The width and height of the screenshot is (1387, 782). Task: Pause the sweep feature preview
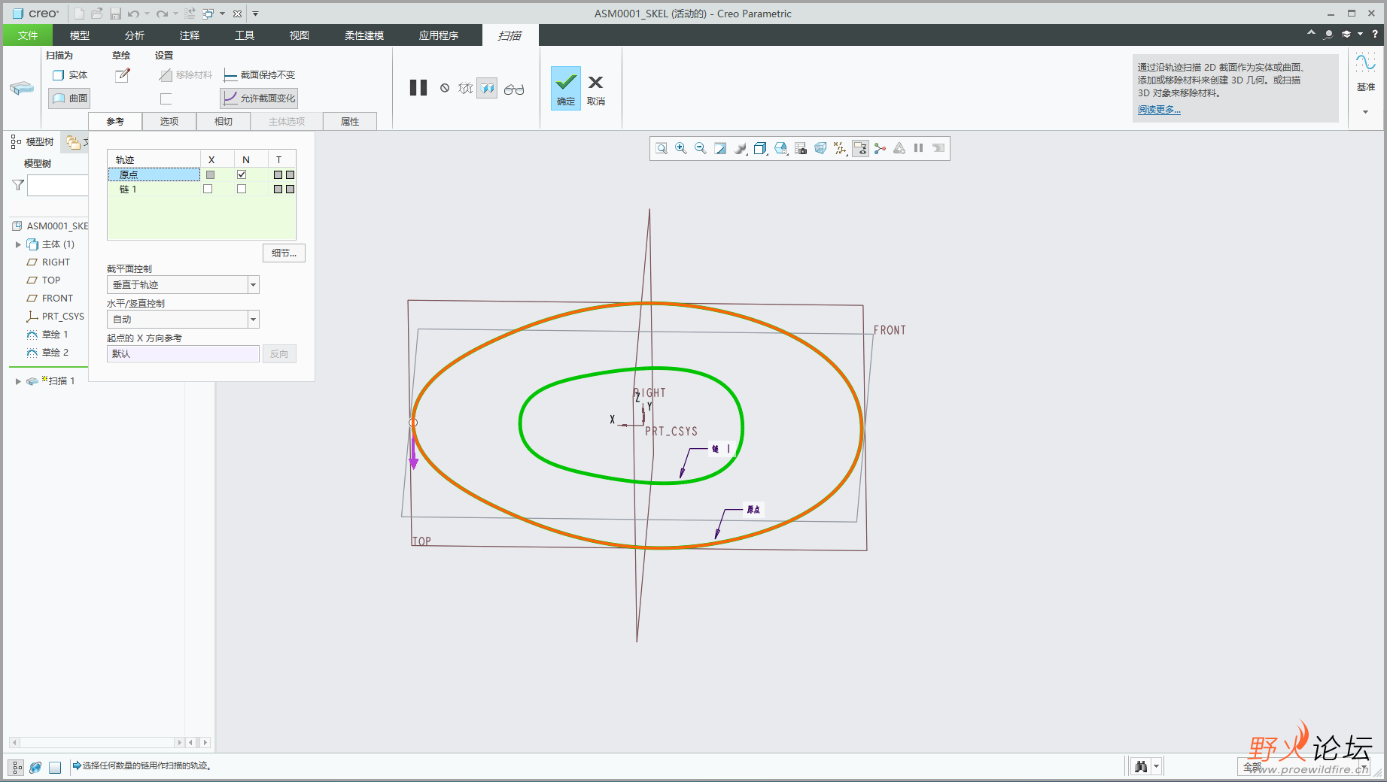pos(418,88)
